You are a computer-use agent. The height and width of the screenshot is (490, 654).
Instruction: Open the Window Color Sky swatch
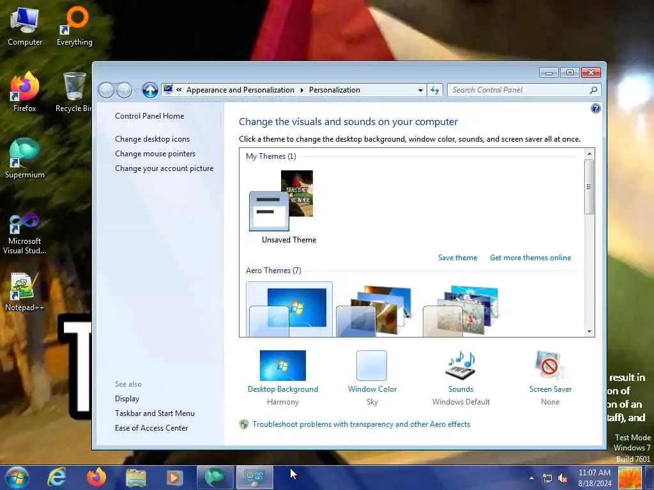[372, 366]
